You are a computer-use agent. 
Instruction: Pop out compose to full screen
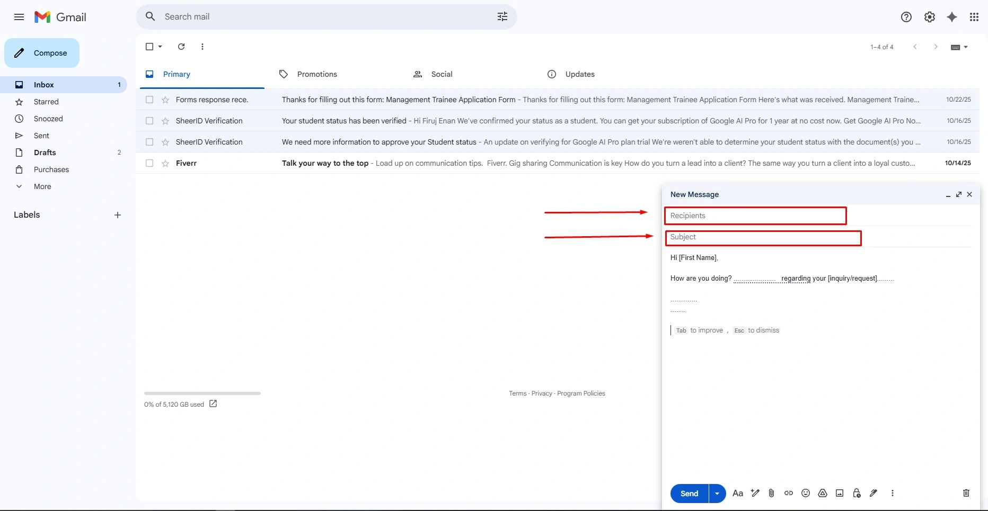pos(959,194)
